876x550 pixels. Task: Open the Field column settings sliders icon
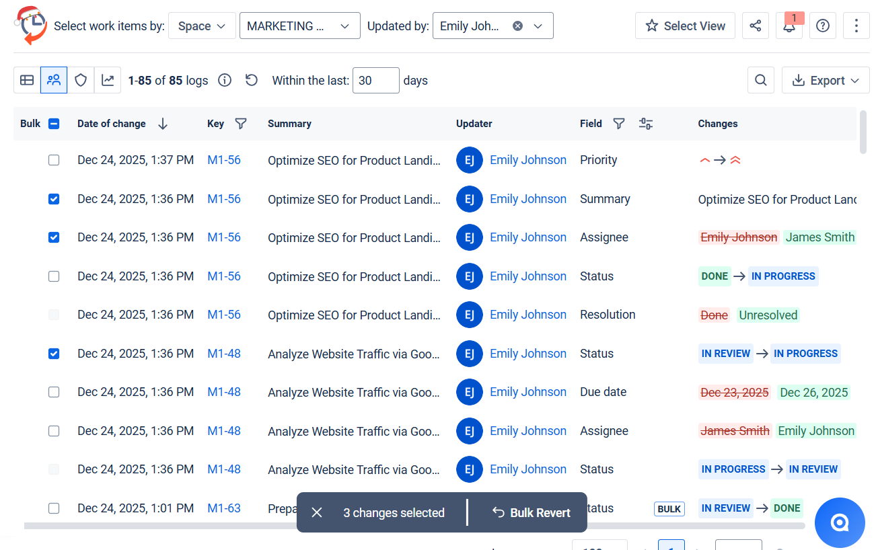646,124
